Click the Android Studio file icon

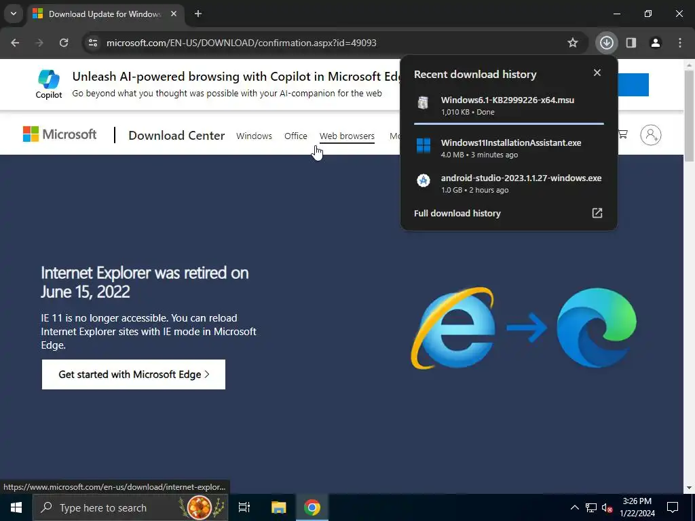(424, 180)
